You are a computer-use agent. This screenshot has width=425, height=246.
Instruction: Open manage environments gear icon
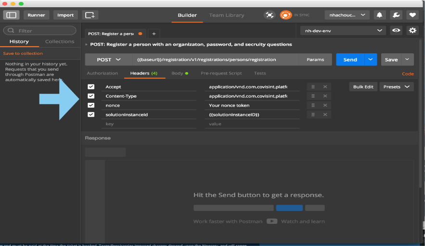click(x=412, y=30)
